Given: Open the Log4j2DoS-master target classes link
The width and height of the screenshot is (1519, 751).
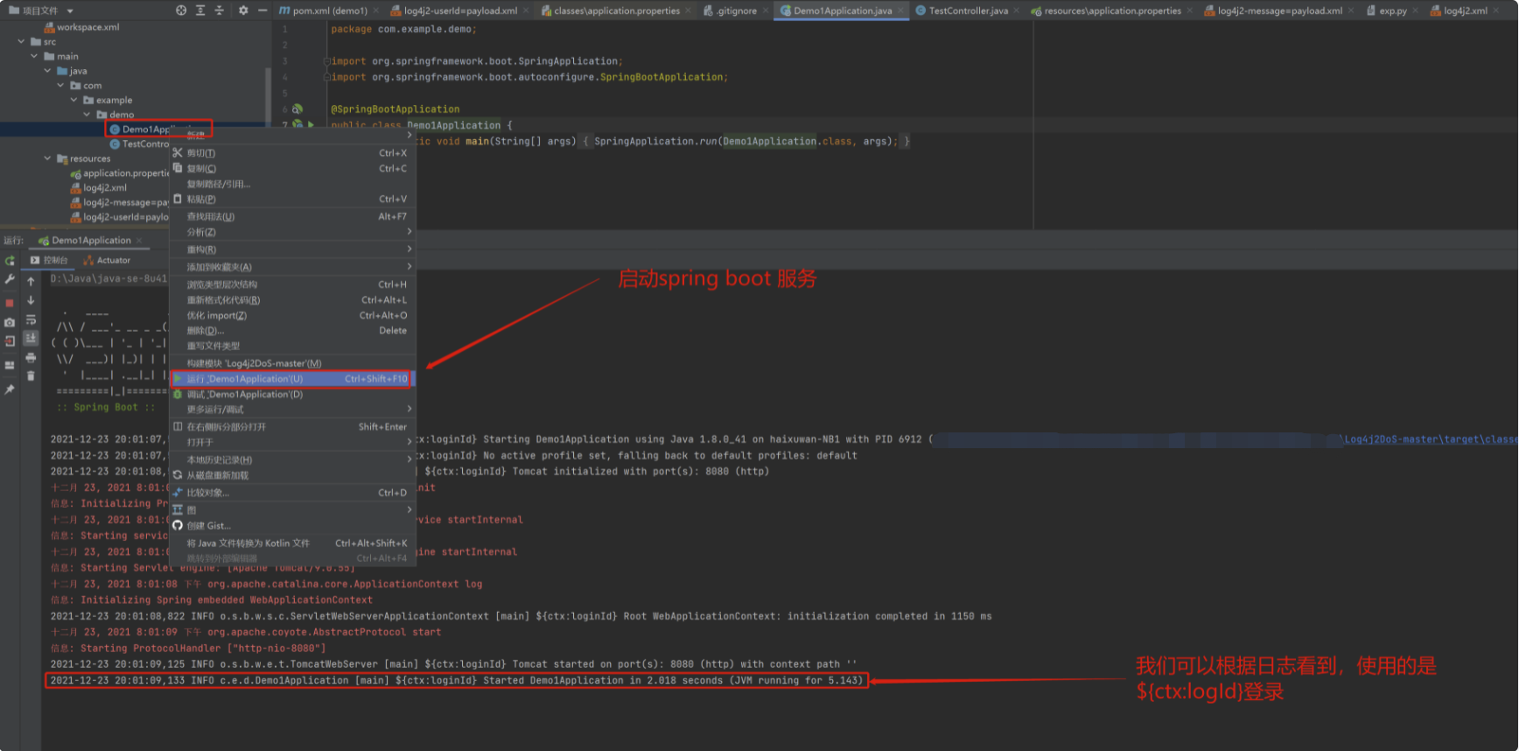Looking at the screenshot, I should (x=1429, y=439).
